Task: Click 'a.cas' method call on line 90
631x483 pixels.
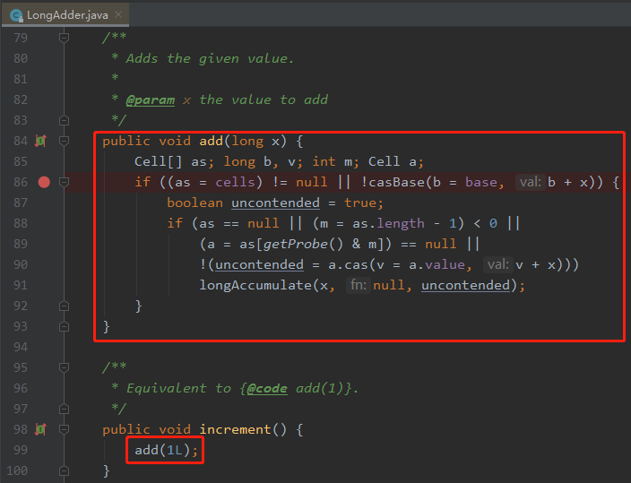Action: [x=348, y=265]
